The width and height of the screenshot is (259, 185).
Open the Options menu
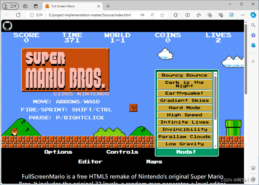58,152
